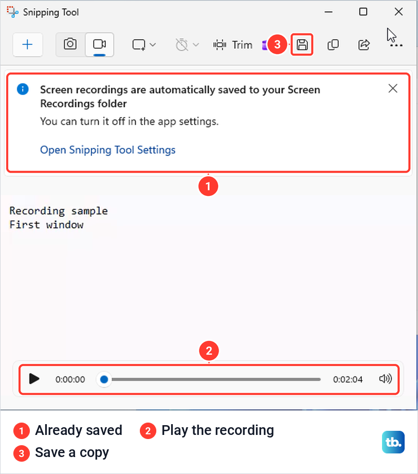Dismiss the auto-save notification banner
The width and height of the screenshot is (418, 474).
click(x=393, y=88)
